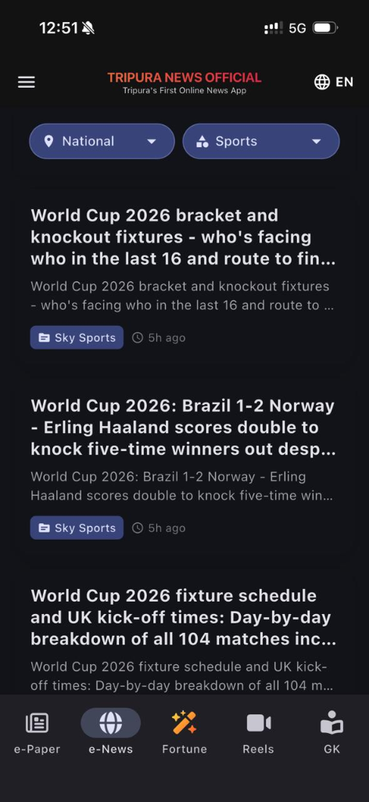
Task: Open the Brazil 1-2 Norway headline
Action: pyautogui.click(x=183, y=427)
